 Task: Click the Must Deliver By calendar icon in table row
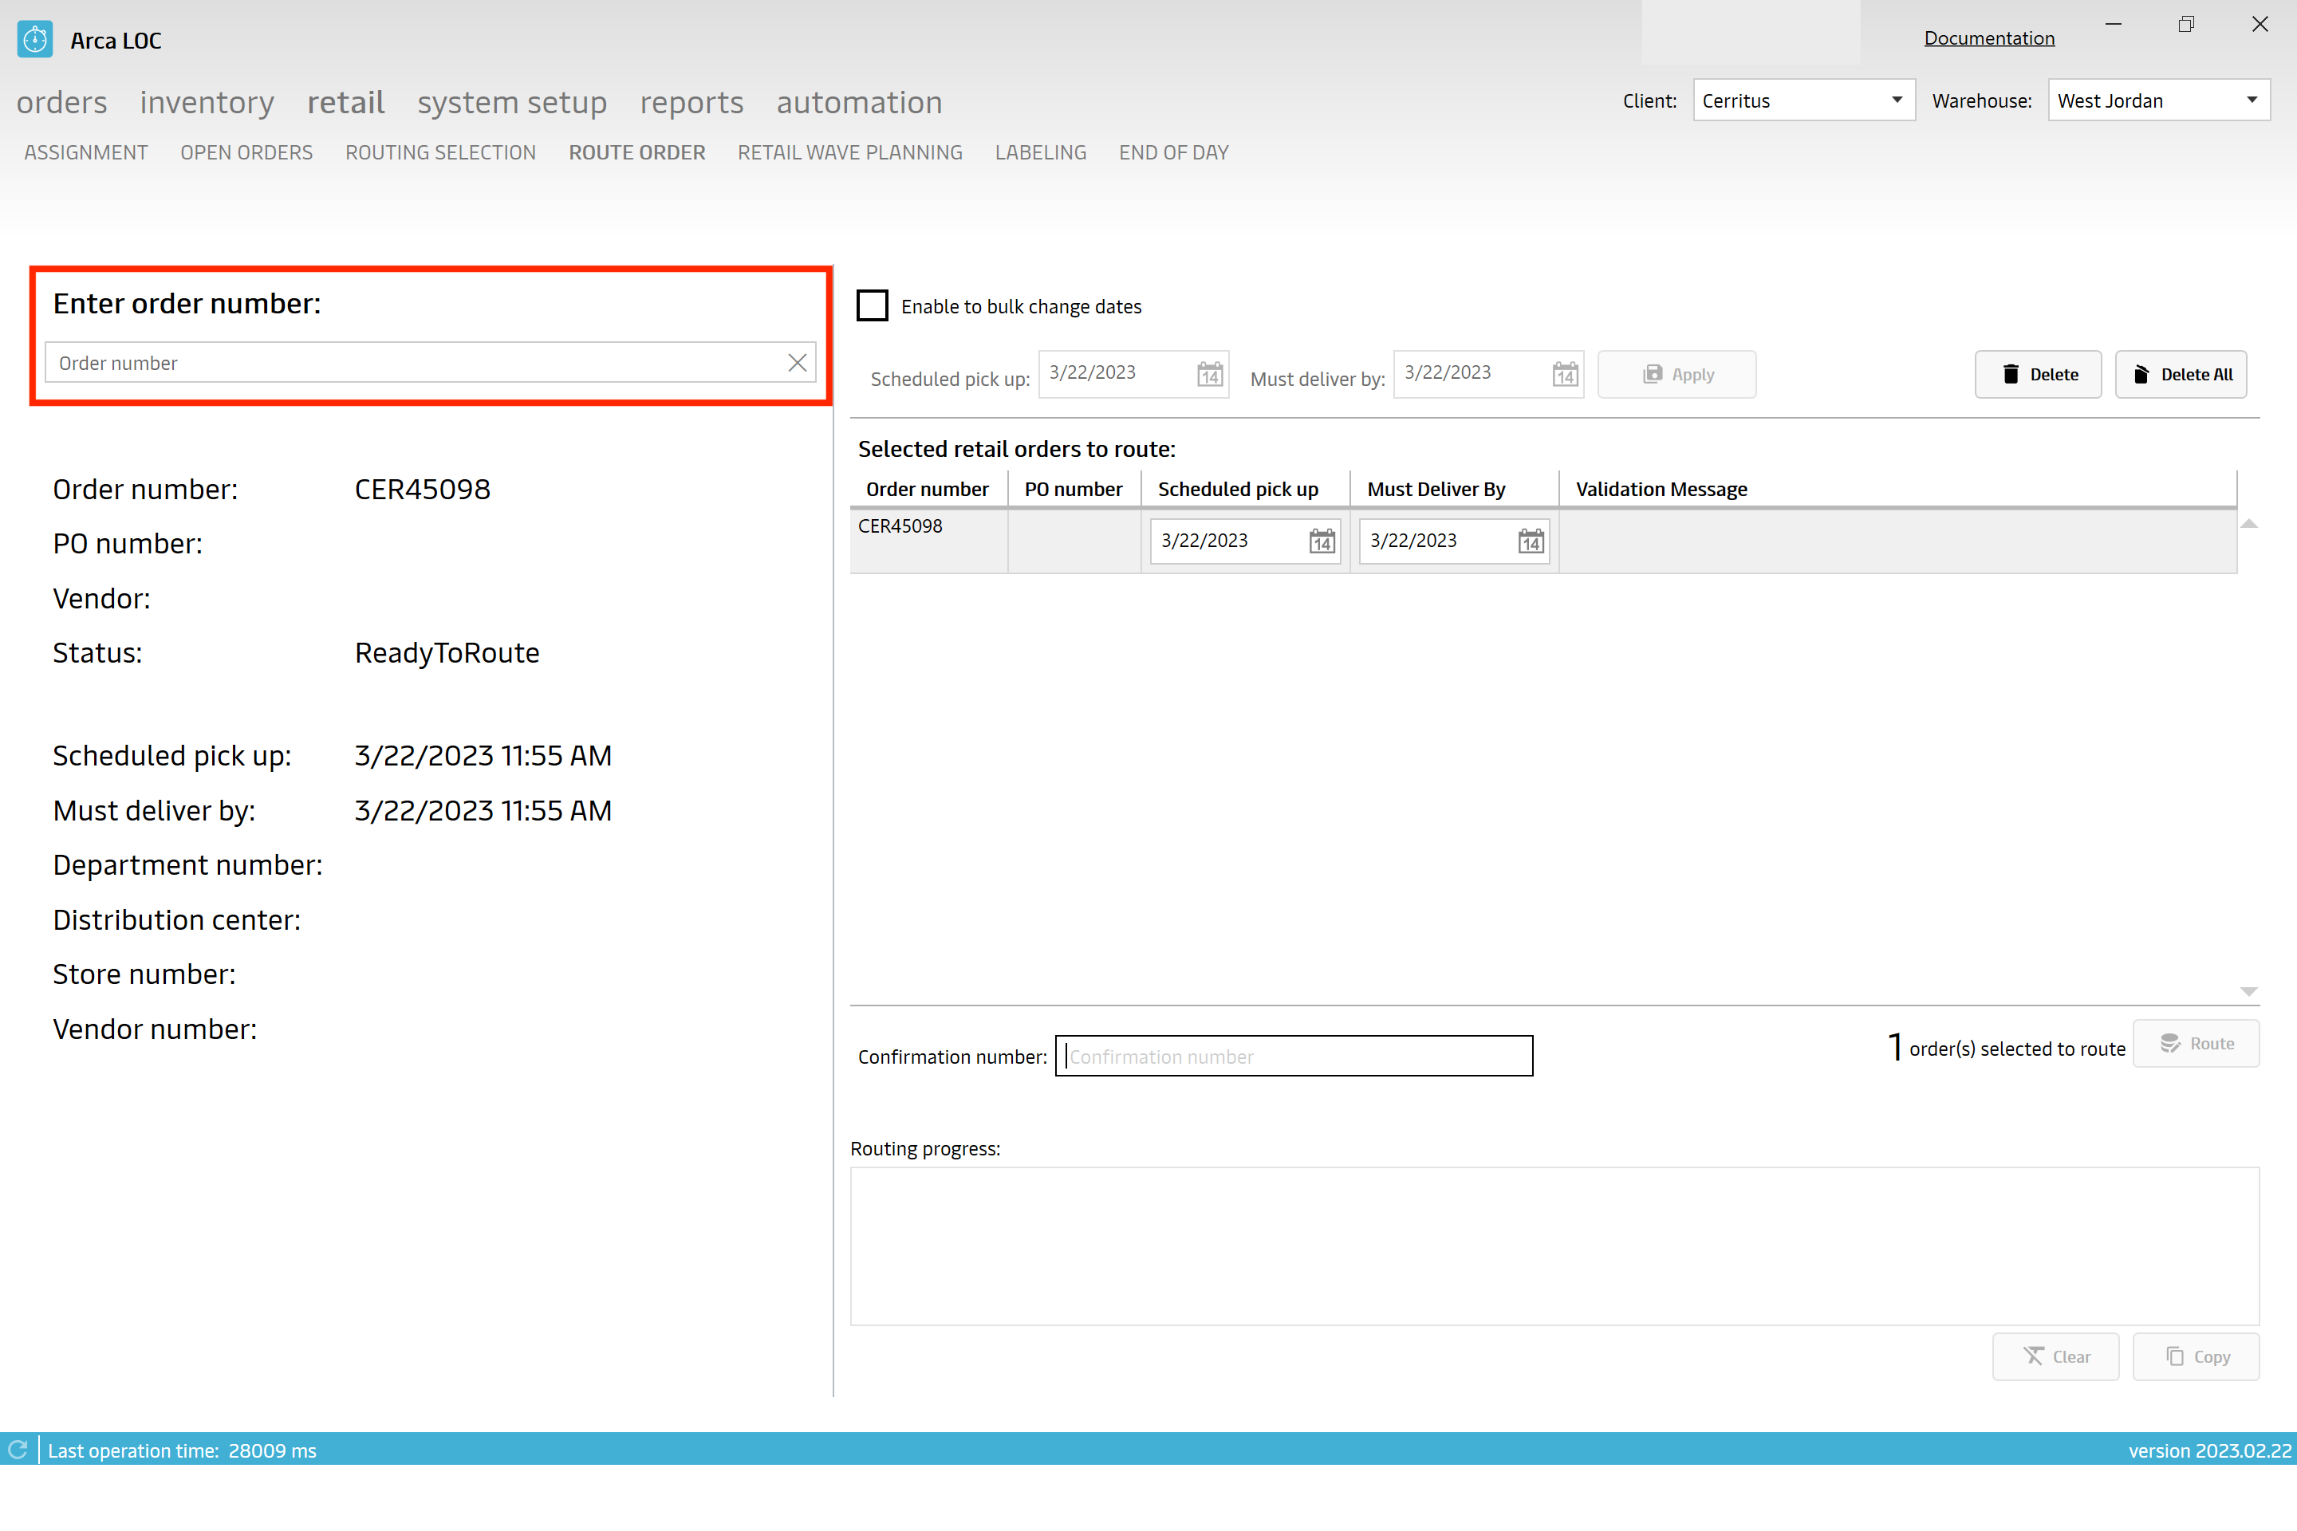[1527, 540]
